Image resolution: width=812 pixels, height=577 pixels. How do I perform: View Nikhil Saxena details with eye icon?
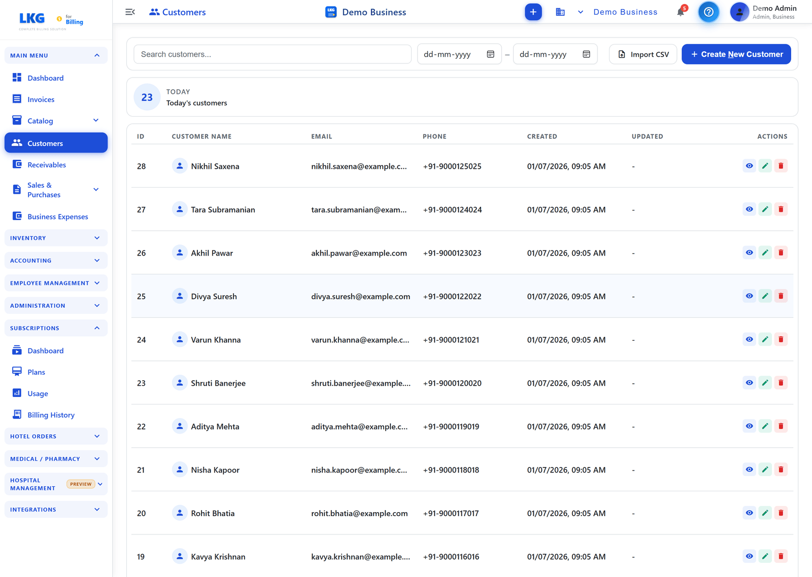(749, 166)
